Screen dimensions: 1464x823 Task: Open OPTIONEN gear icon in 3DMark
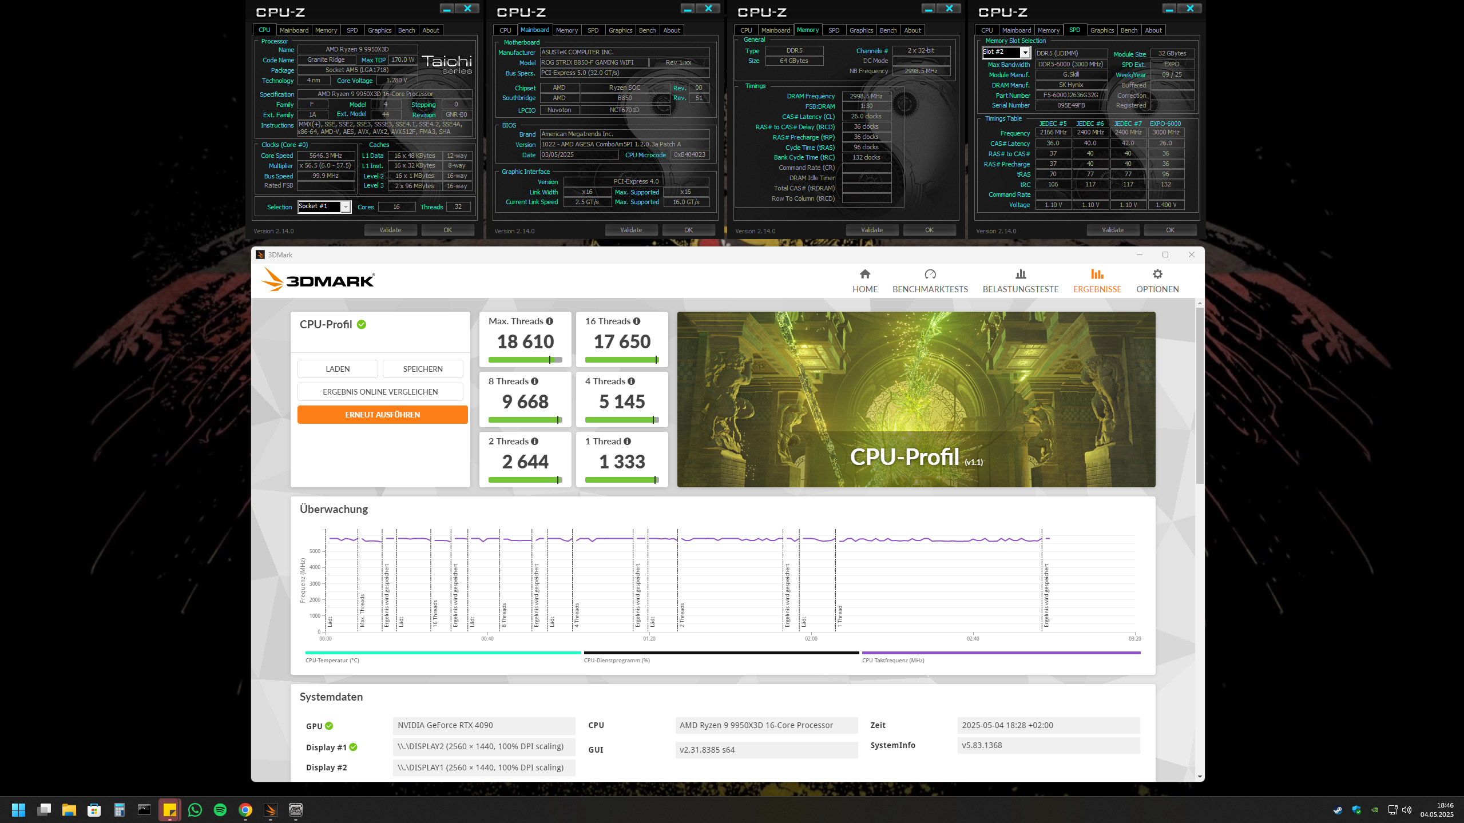pyautogui.click(x=1157, y=274)
